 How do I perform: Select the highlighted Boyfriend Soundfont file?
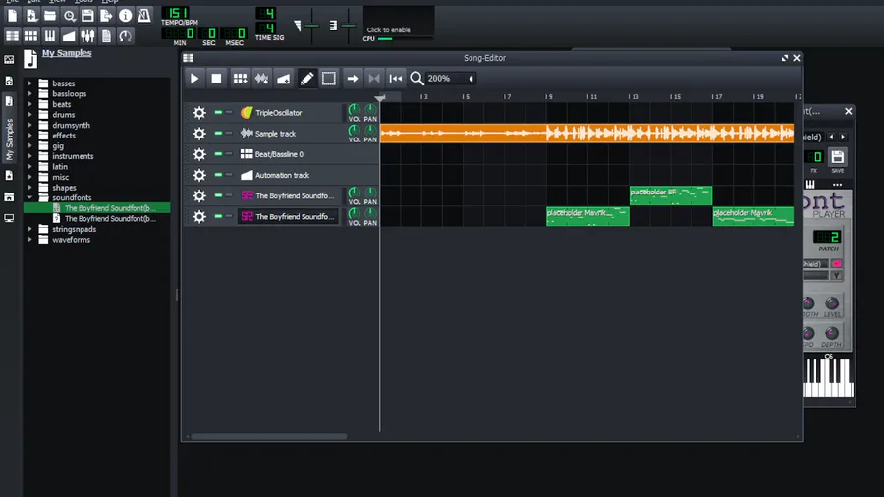click(97, 208)
